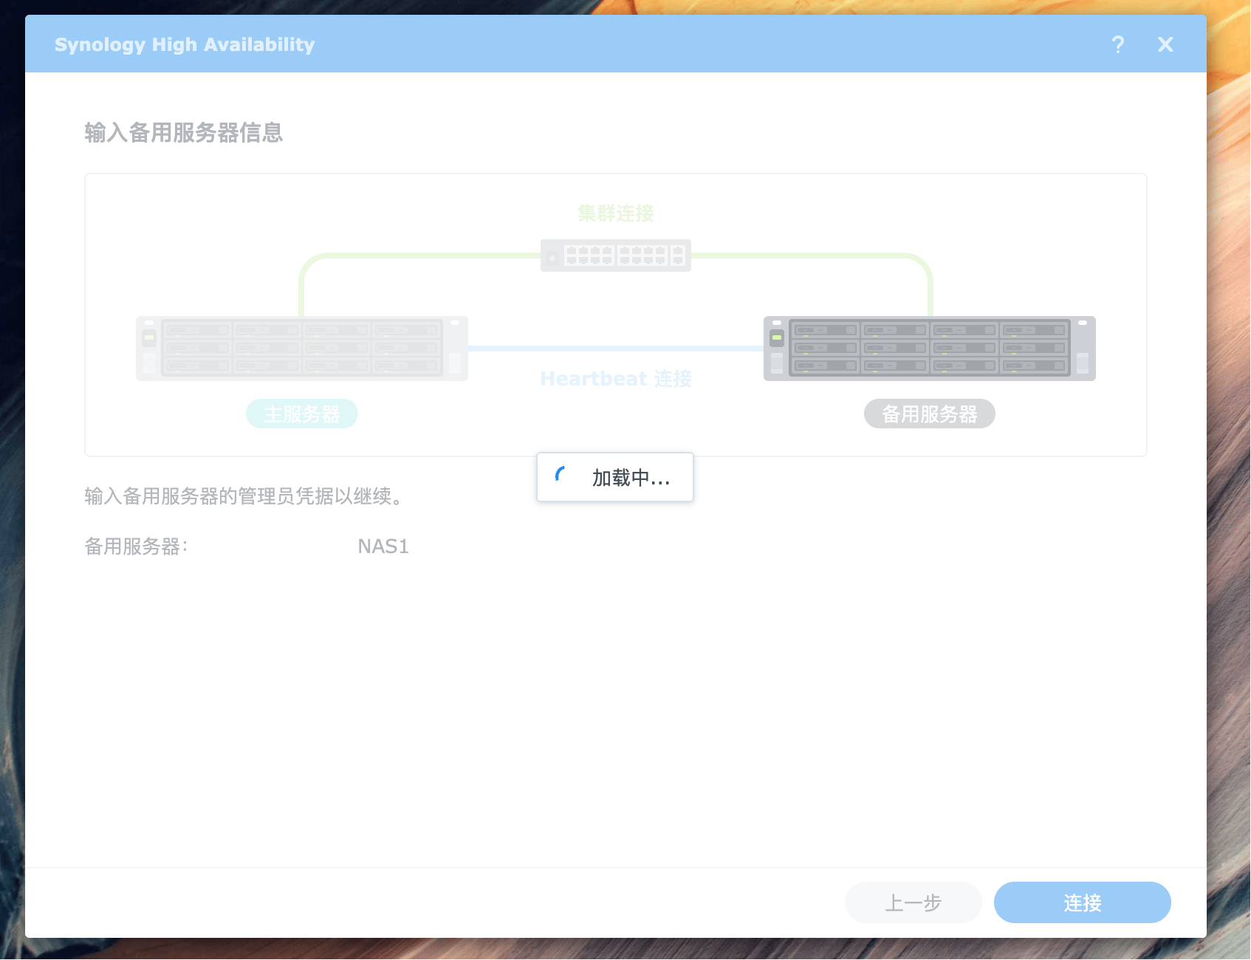Click the blue Heartbeat connection line

coord(615,348)
